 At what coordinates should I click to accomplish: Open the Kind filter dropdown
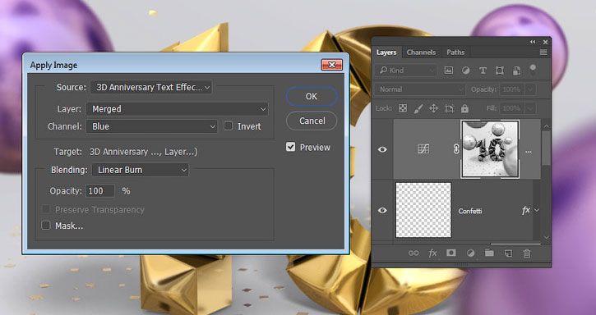click(x=405, y=71)
